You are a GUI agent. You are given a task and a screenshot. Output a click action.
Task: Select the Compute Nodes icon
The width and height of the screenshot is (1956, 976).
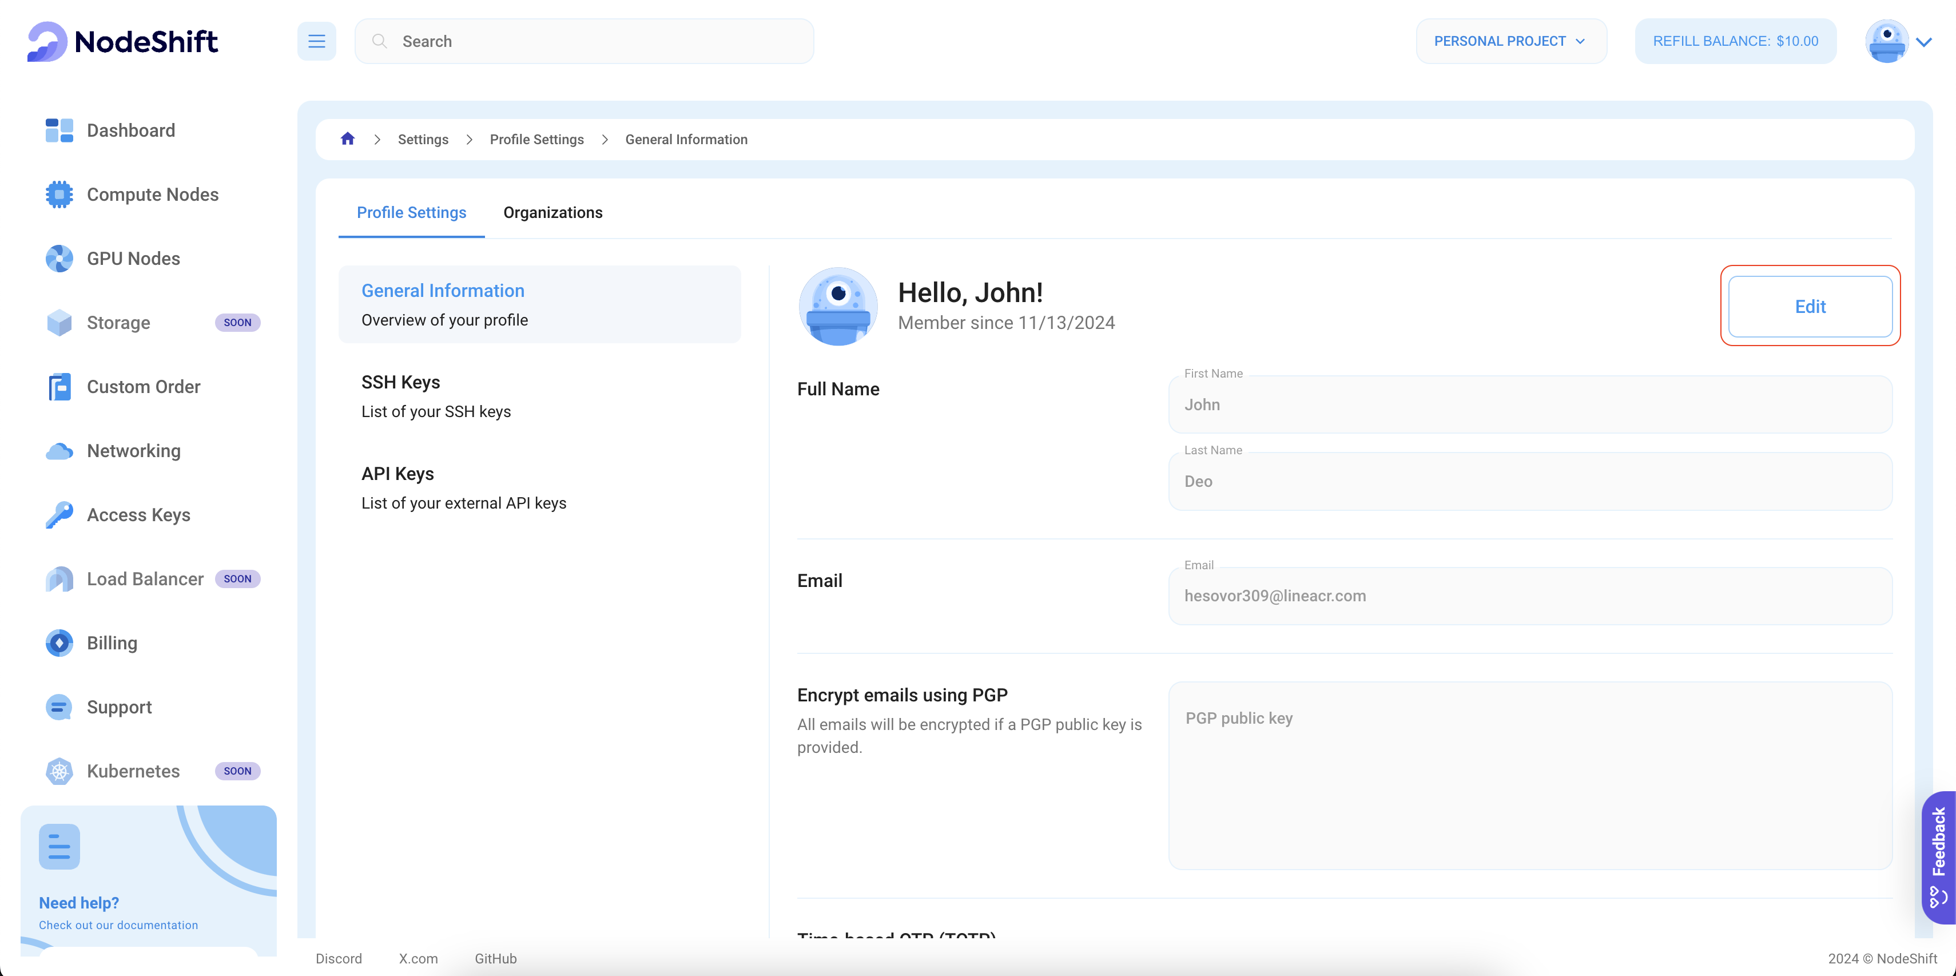pyautogui.click(x=59, y=193)
